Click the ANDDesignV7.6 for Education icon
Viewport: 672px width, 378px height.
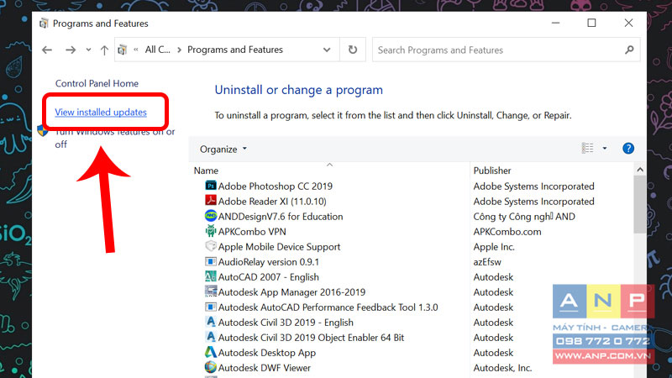click(211, 216)
